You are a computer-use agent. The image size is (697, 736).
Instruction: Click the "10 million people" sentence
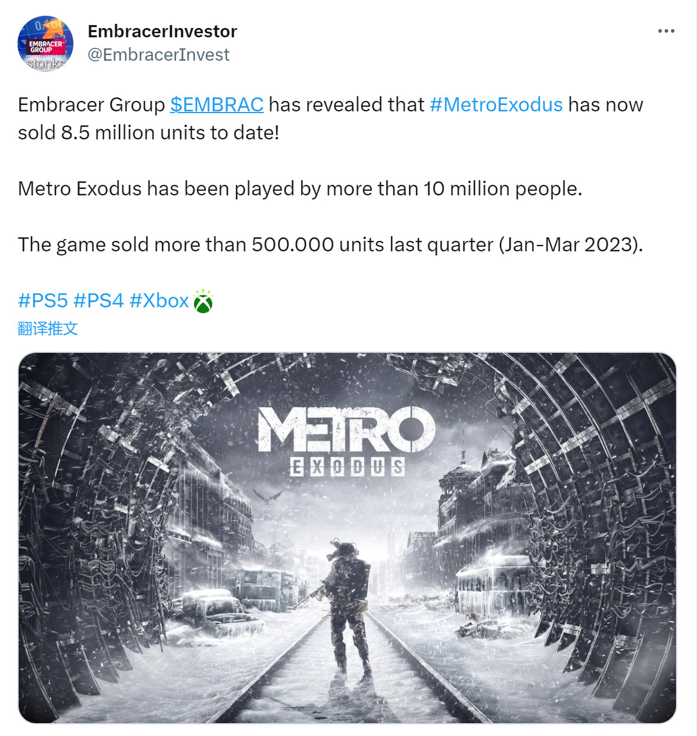pos(300,189)
